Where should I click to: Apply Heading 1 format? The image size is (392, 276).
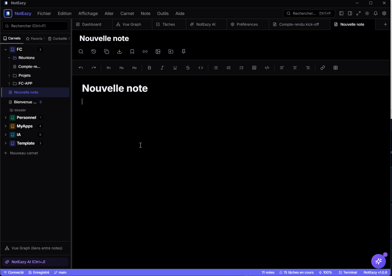tap(109, 68)
